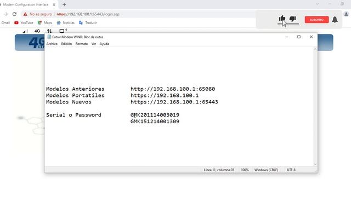Click the Notepad scrollbar up arrow
Screen dimensions: 351x197
[315, 49]
